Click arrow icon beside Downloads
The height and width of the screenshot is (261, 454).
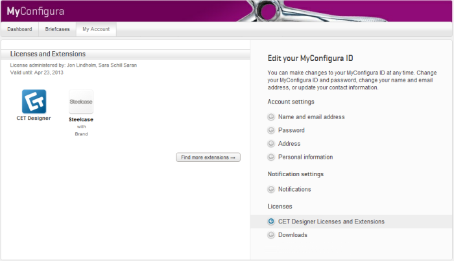tap(271, 235)
